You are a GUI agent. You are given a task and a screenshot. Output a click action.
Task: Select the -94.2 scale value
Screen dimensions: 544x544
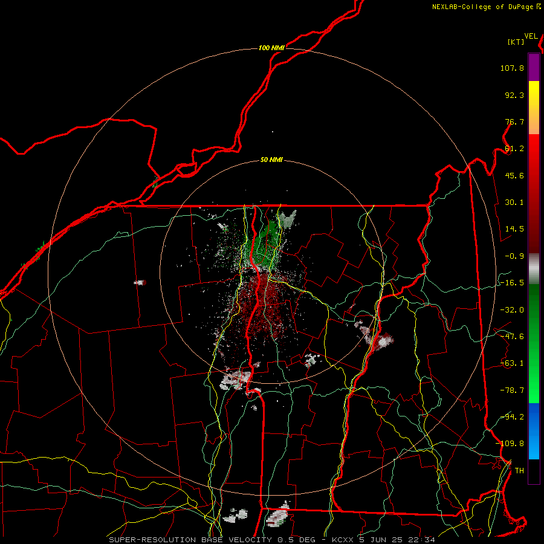pos(512,416)
